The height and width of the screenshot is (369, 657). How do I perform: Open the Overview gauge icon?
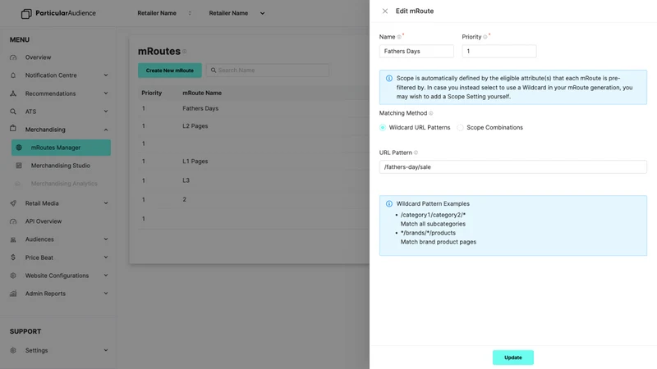click(13, 57)
